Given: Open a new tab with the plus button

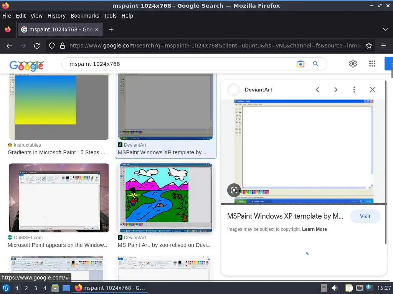Looking at the screenshot, I should (x=111, y=30).
